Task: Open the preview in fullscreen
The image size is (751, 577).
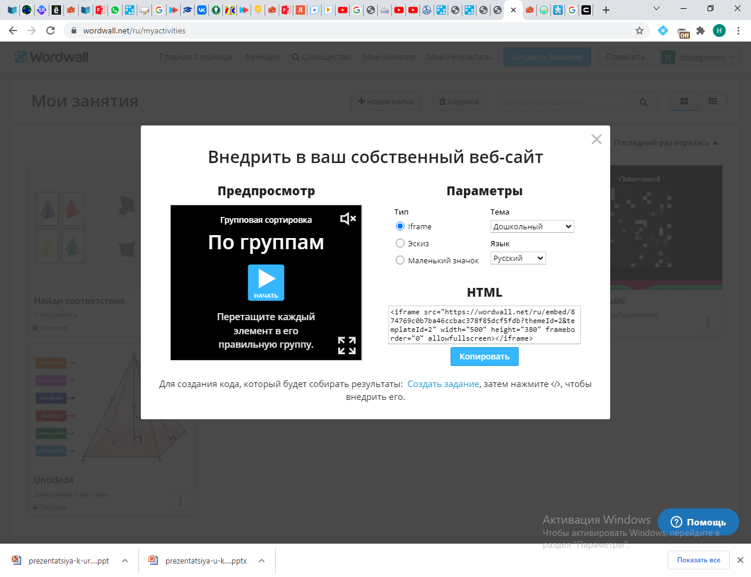Action: pyautogui.click(x=347, y=345)
